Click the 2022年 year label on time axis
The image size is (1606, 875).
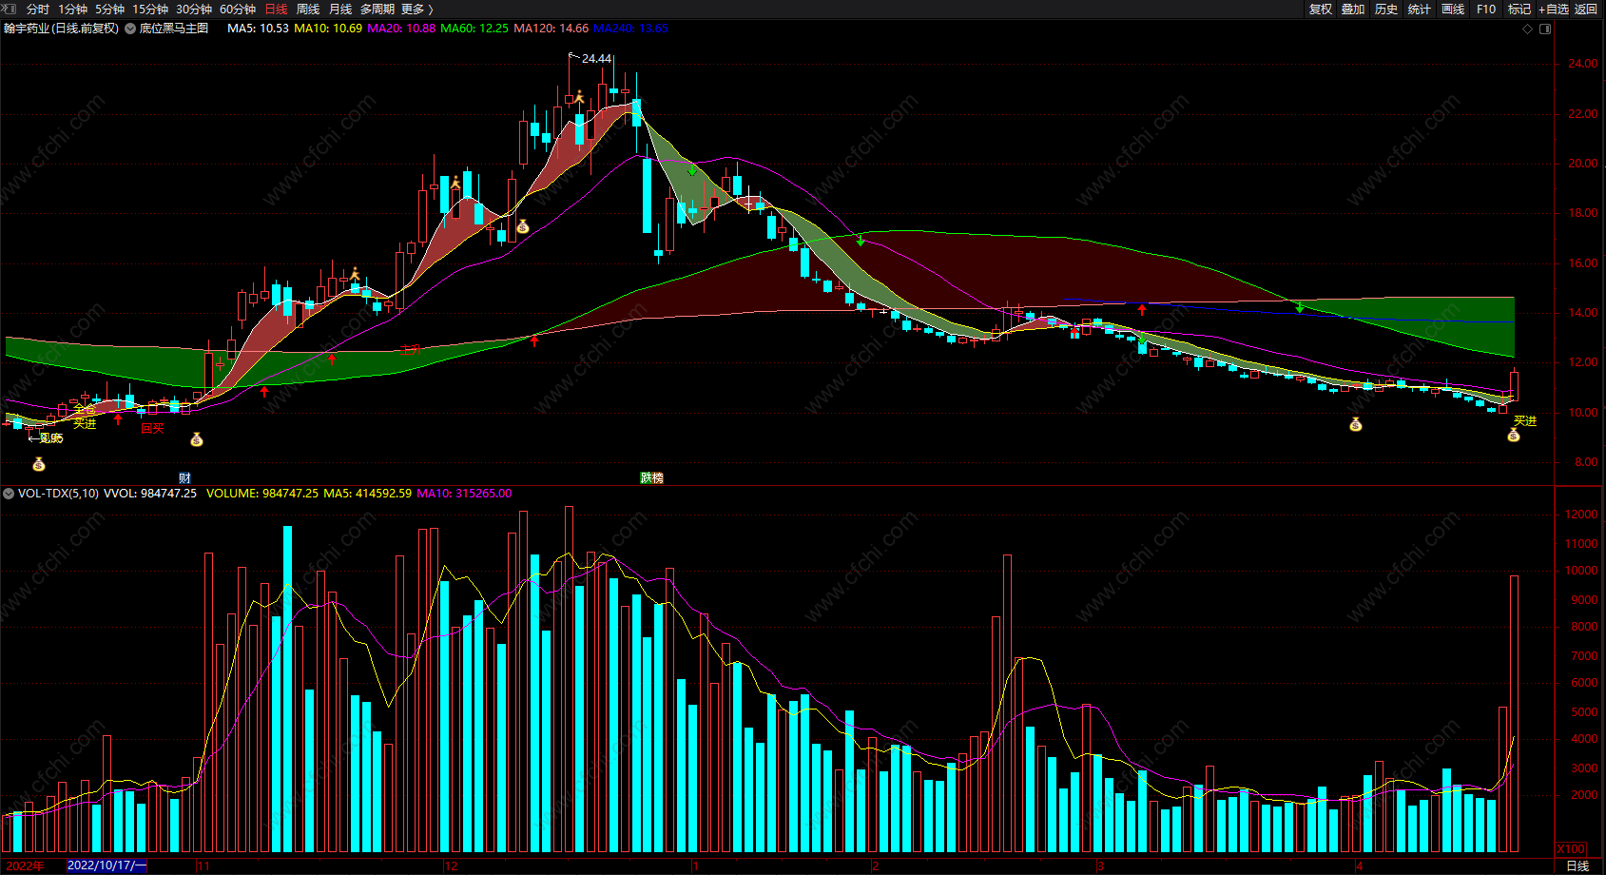pyautogui.click(x=25, y=865)
